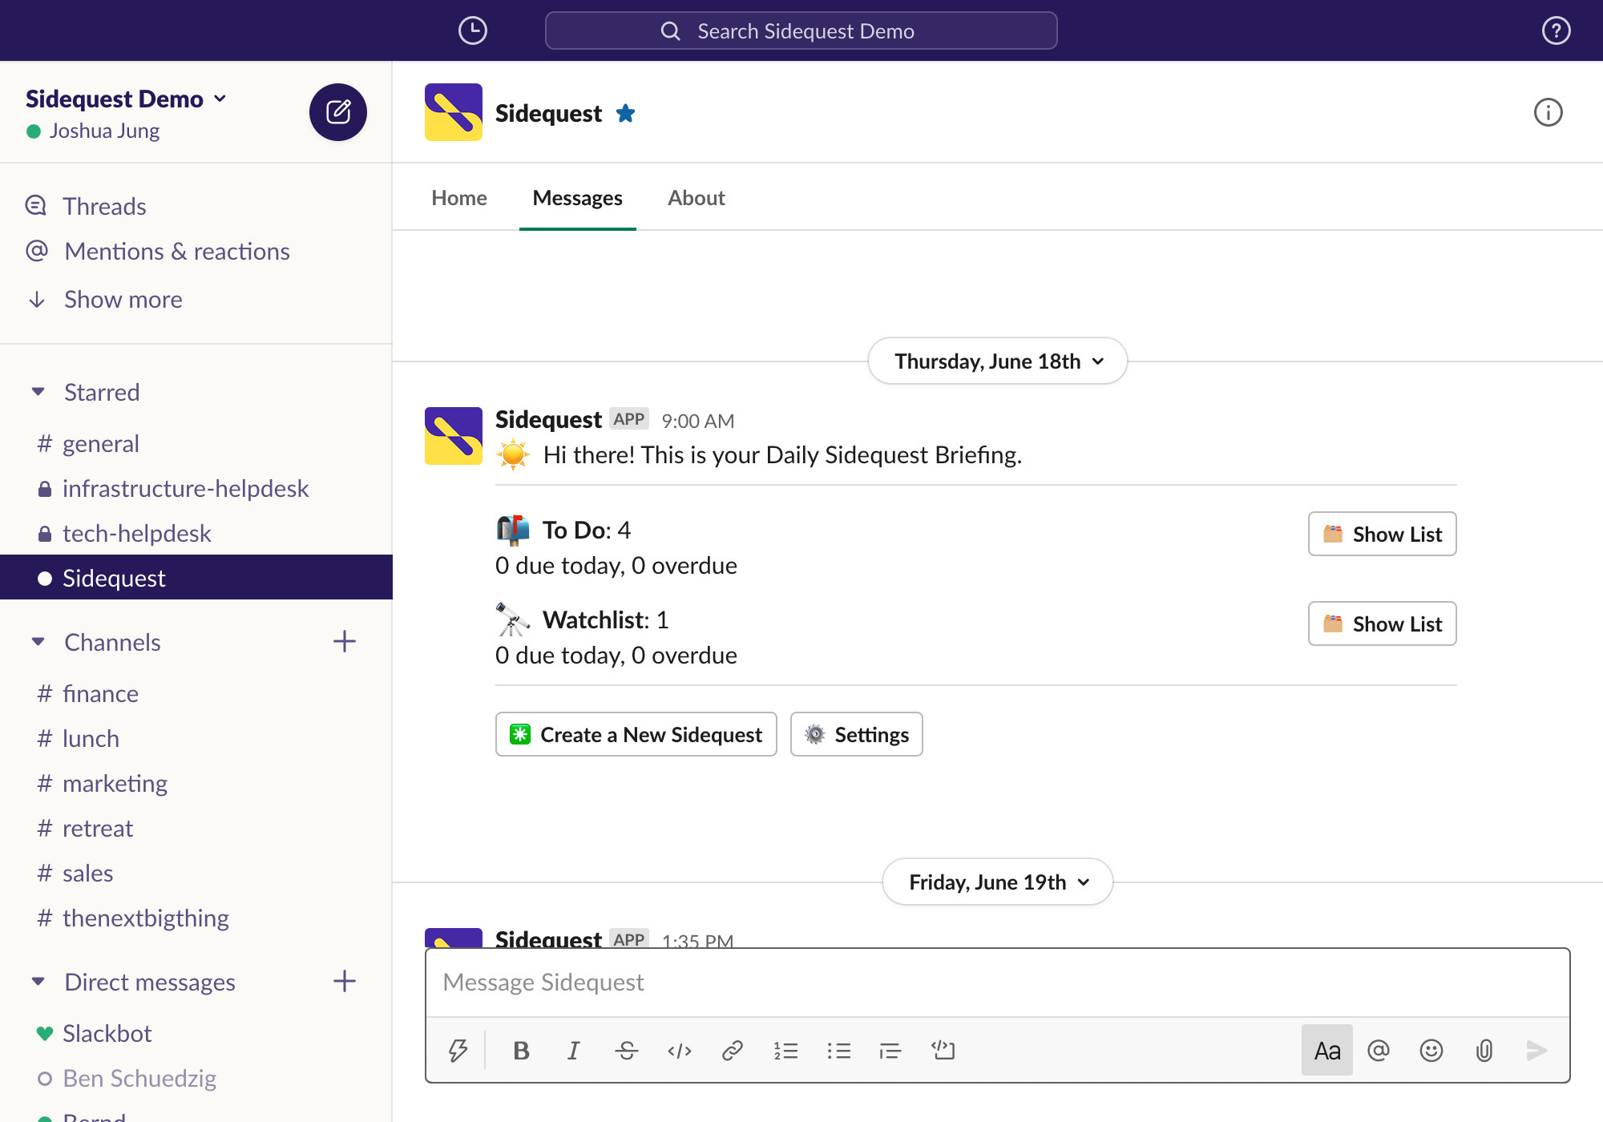The height and width of the screenshot is (1122, 1603).
Task: Show the To Do list
Action: [x=1382, y=534]
